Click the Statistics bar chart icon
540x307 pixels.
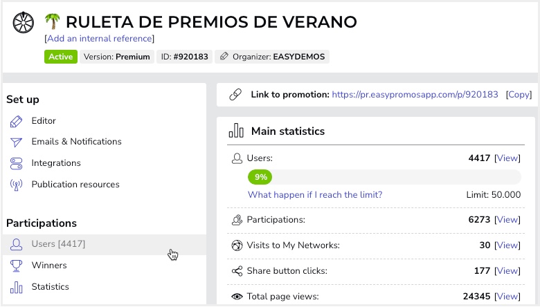[16, 287]
